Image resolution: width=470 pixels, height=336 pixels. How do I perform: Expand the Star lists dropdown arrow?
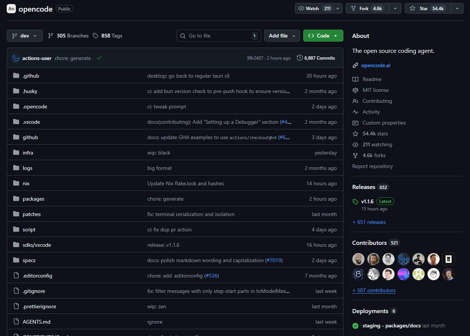(x=457, y=9)
